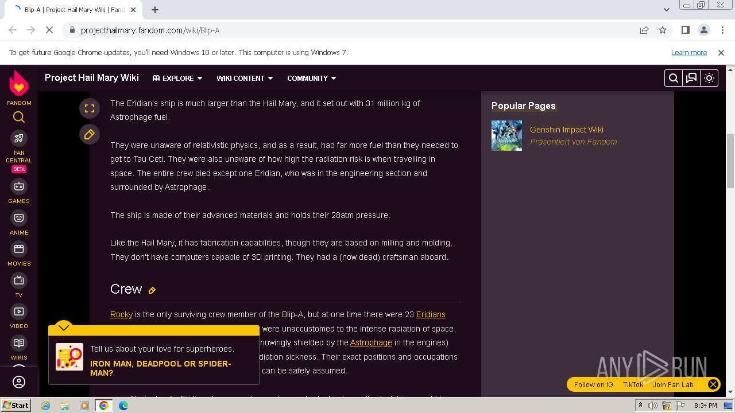Share this page icon in address bar
The height and width of the screenshot is (413, 735).
644,30
